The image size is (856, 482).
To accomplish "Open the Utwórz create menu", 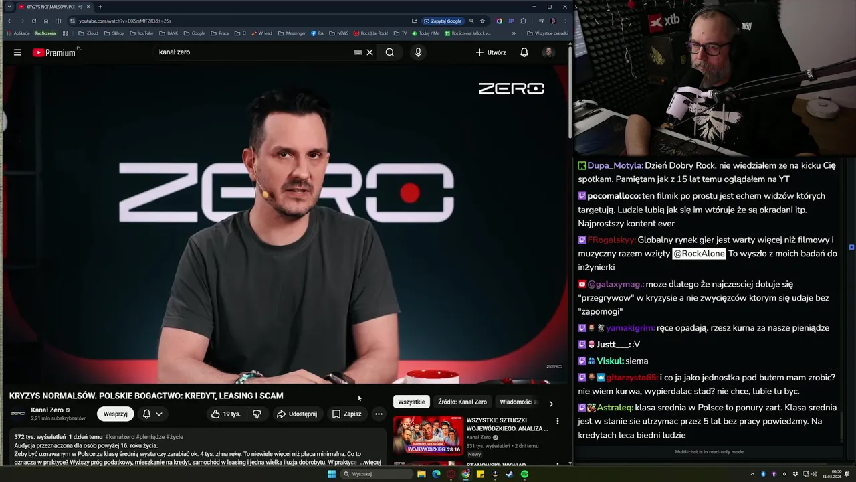I will pyautogui.click(x=491, y=52).
